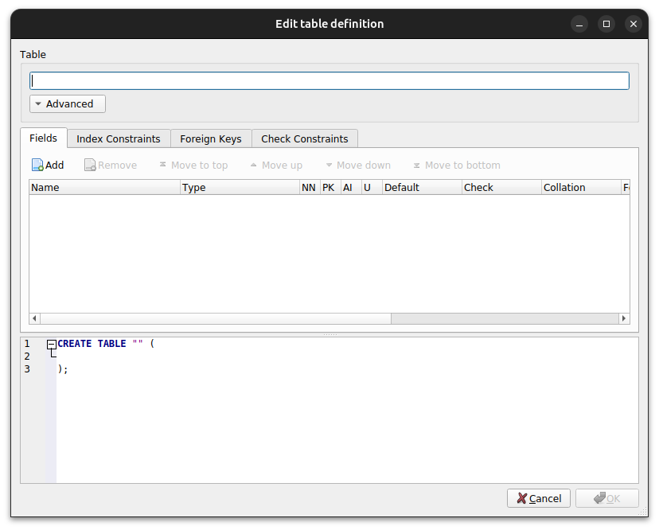Select the Check Constraints tab
The width and height of the screenshot is (659, 530).
[304, 138]
